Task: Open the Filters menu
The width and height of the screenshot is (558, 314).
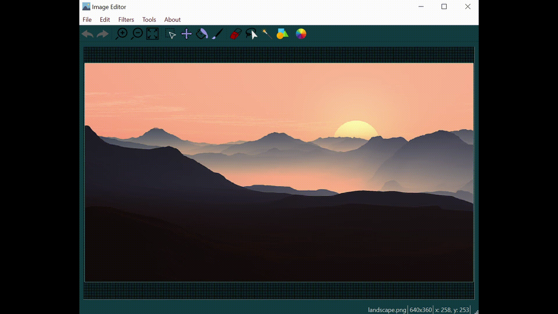Action: click(126, 19)
